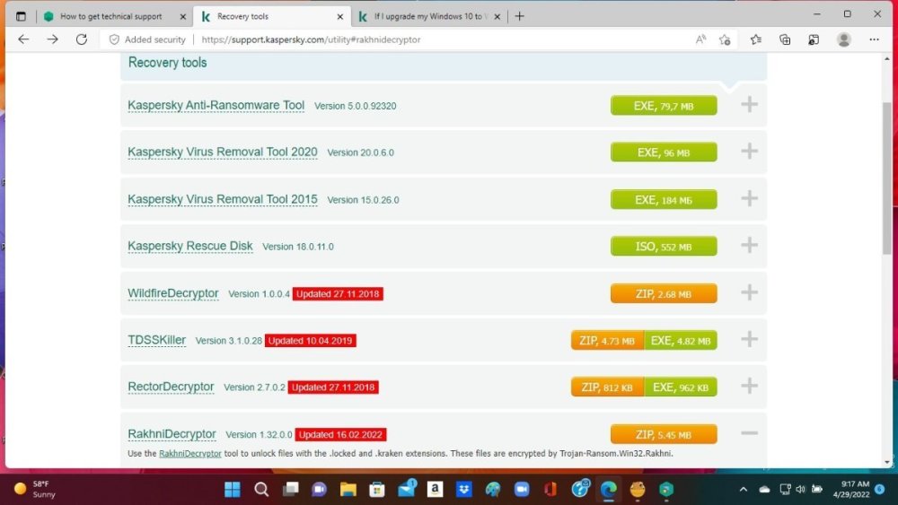The width and height of the screenshot is (898, 505).
Task: Open the browser profile icon
Action: tap(843, 39)
